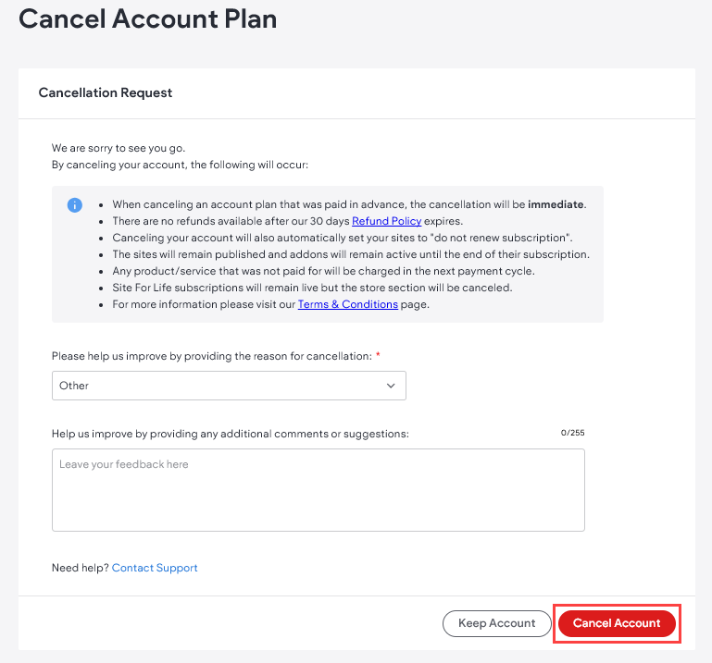Select the 'Other' reason combo box text
The width and height of the screenshot is (712, 663).
(x=74, y=386)
